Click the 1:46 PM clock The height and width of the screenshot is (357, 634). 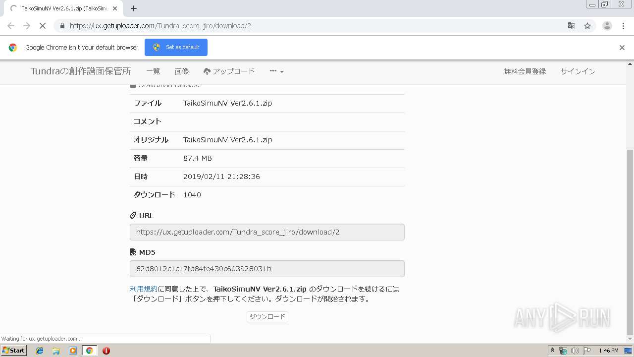[608, 351]
